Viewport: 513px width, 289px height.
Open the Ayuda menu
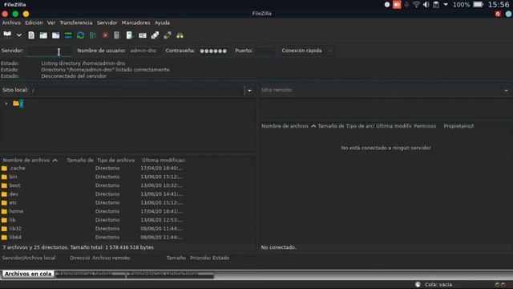point(162,22)
